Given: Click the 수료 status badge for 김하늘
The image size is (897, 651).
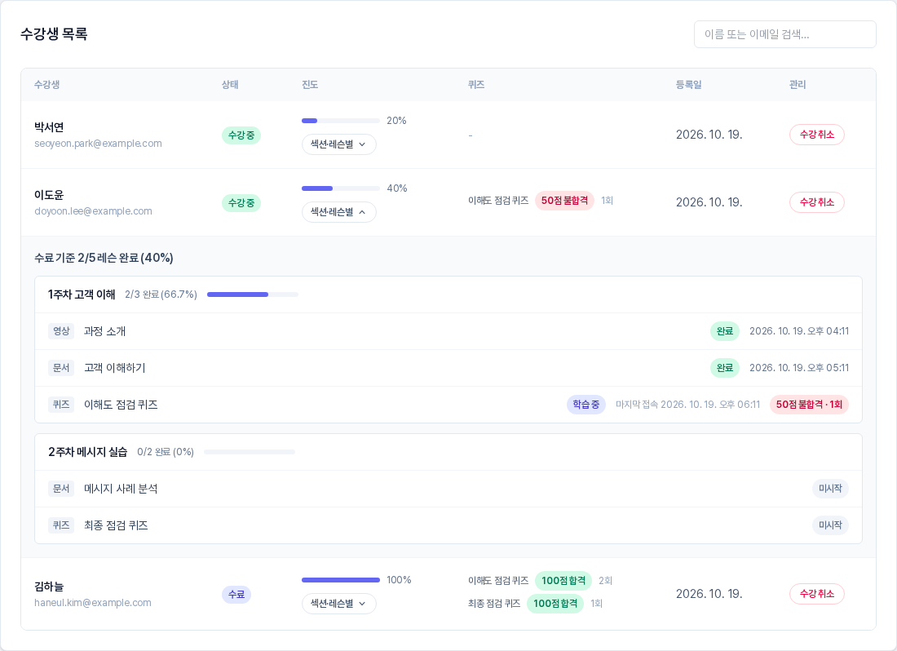Looking at the screenshot, I should pyautogui.click(x=236, y=595).
